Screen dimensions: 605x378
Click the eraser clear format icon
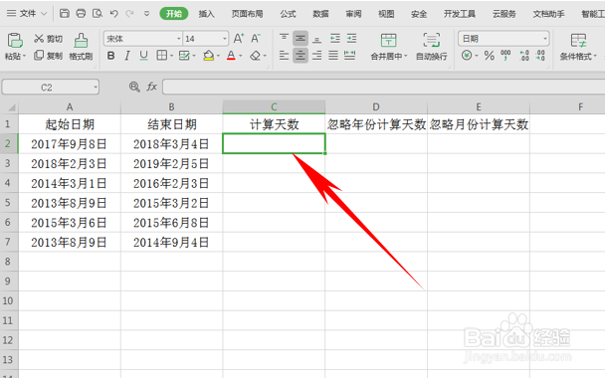pyautogui.click(x=255, y=56)
